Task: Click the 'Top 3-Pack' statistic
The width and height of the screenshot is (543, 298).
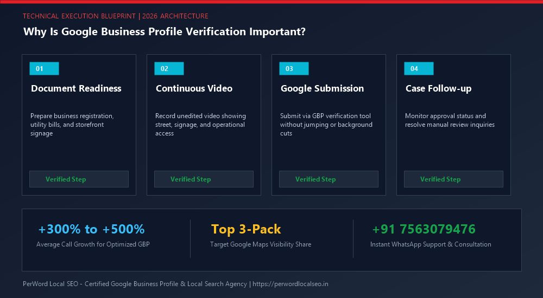Action: 246,229
